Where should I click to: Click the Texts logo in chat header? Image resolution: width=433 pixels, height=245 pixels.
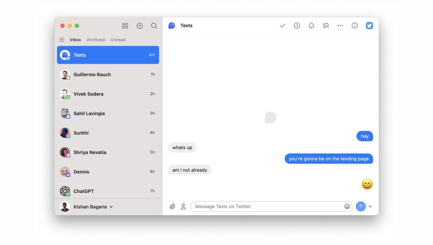[171, 25]
